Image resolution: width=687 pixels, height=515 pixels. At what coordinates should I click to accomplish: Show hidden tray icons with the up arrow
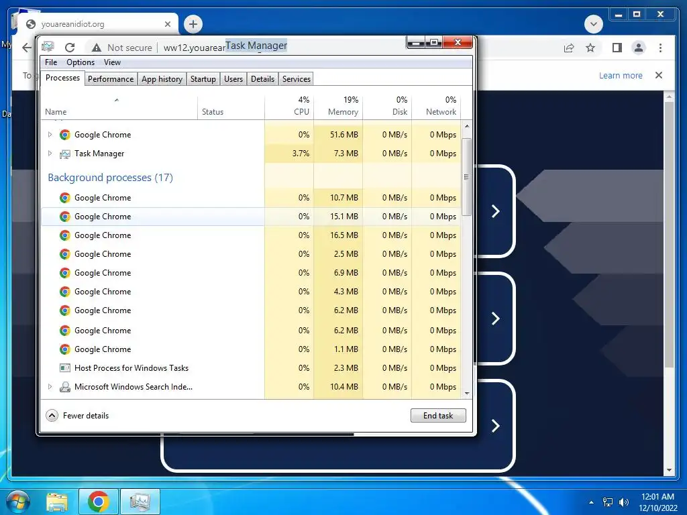coord(592,502)
